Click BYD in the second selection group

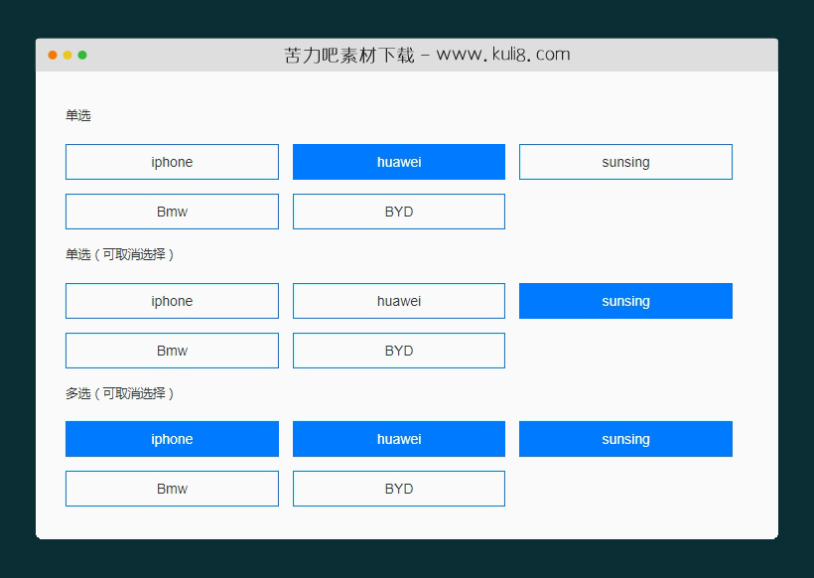(x=398, y=351)
